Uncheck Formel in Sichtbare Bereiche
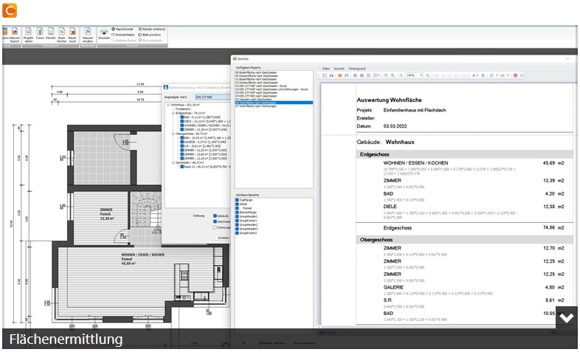The image size is (580, 352). (x=237, y=208)
